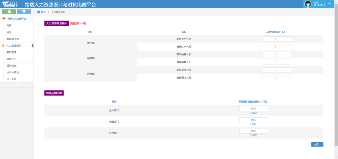Go to 绩效评价 in the sidebar

pos(11,59)
